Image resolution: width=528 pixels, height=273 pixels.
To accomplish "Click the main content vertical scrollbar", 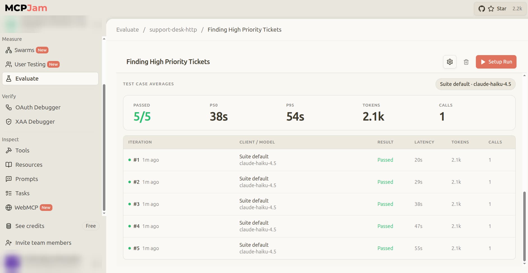I will (524, 226).
